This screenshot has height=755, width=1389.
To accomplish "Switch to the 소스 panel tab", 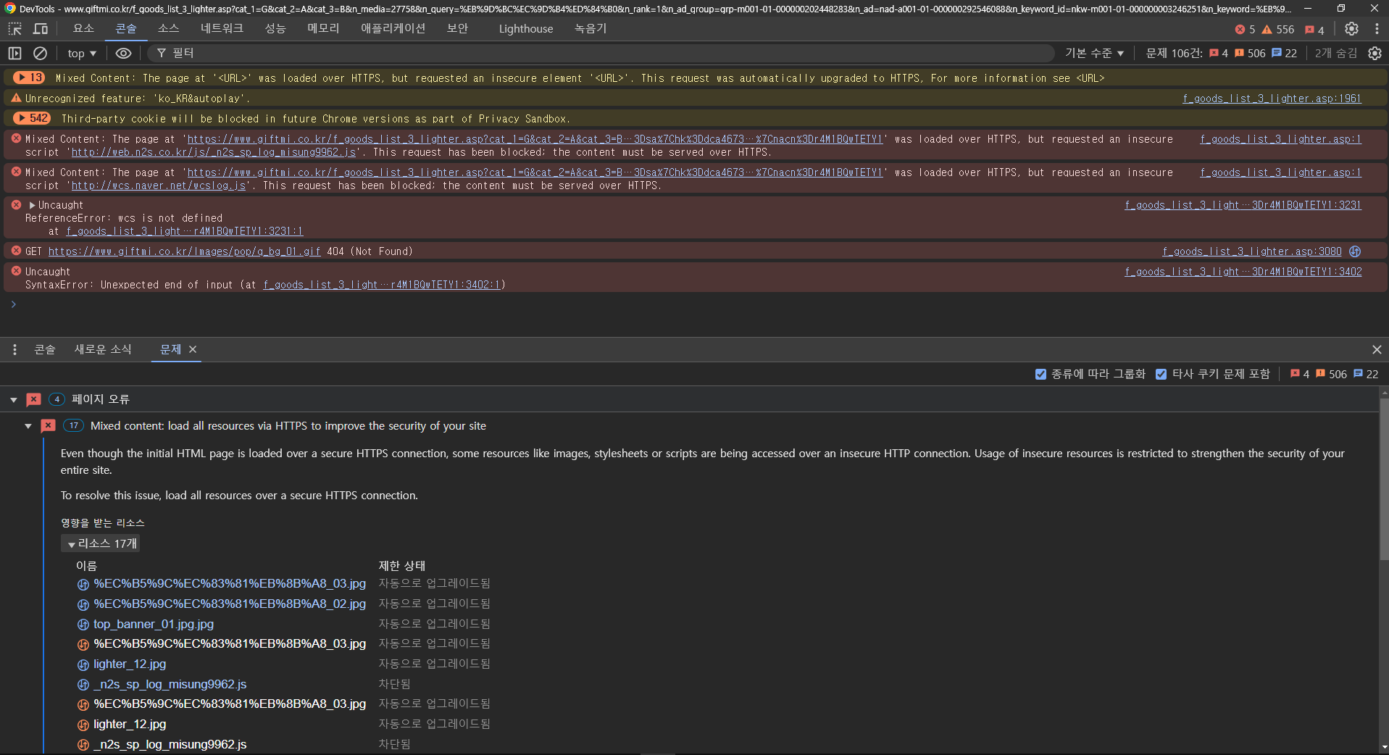I will coord(168,28).
